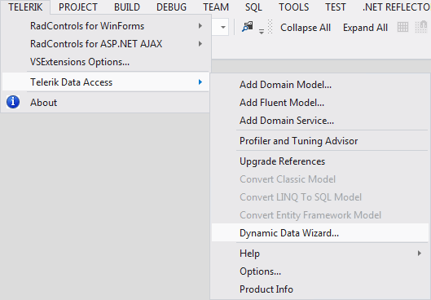The height and width of the screenshot is (300, 431).
Task: Open Product Info
Action: [320, 289]
